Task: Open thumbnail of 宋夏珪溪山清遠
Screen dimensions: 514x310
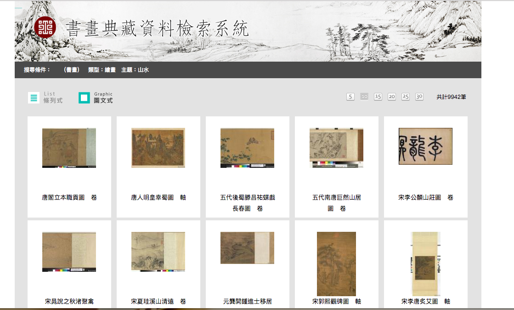Action: (x=158, y=252)
